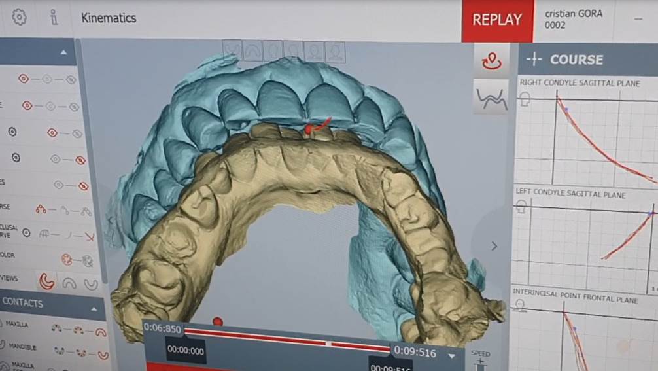The width and height of the screenshot is (658, 371).
Task: Click the red tracking rotation icon
Action: coord(491,62)
